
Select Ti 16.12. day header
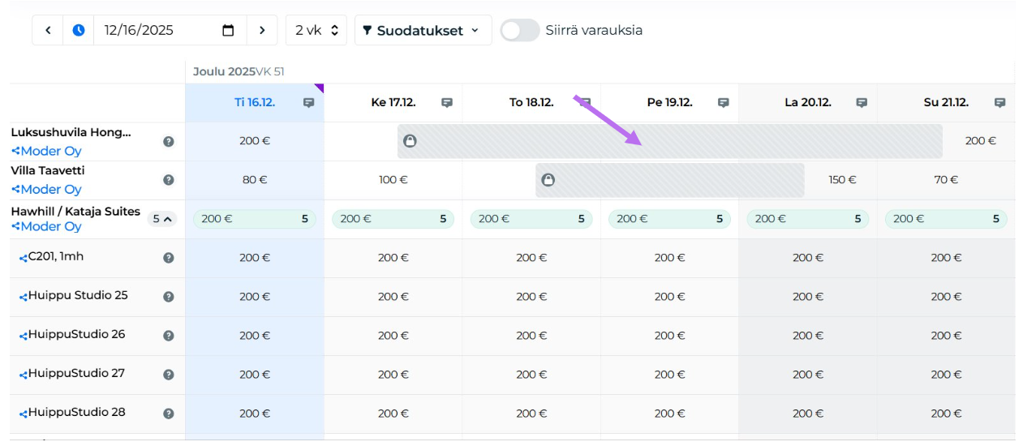[255, 103]
